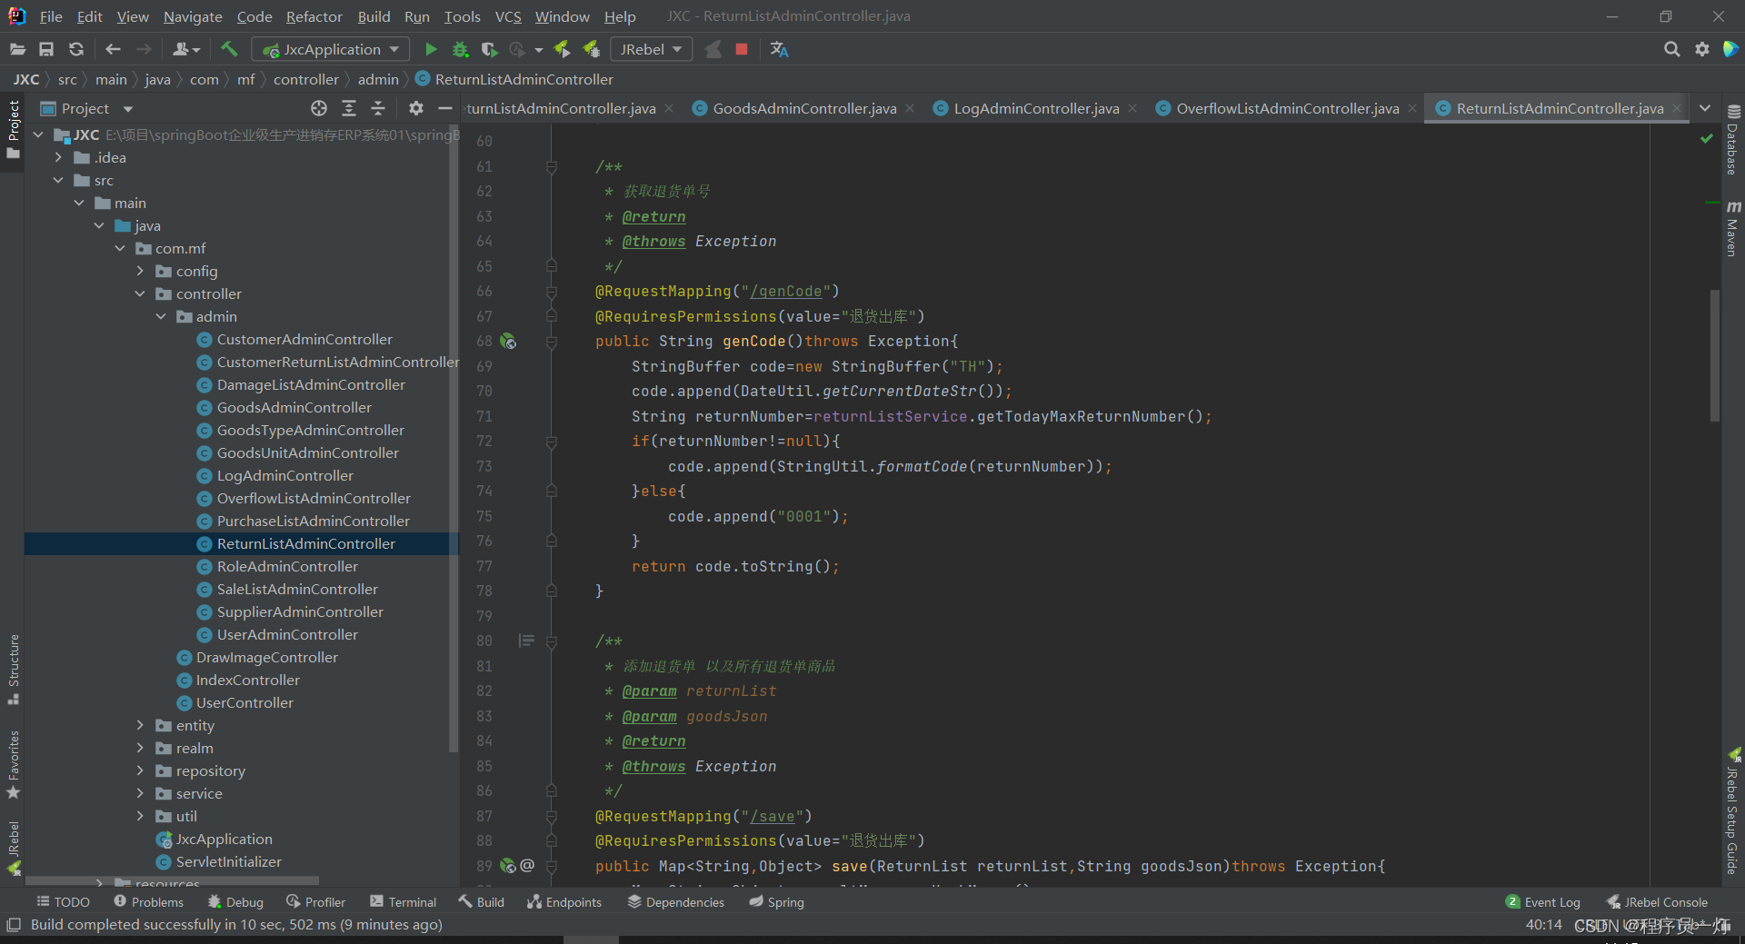Switch to OverflowListAdminController.java tab
This screenshot has width=1745, height=944.
(1288, 108)
